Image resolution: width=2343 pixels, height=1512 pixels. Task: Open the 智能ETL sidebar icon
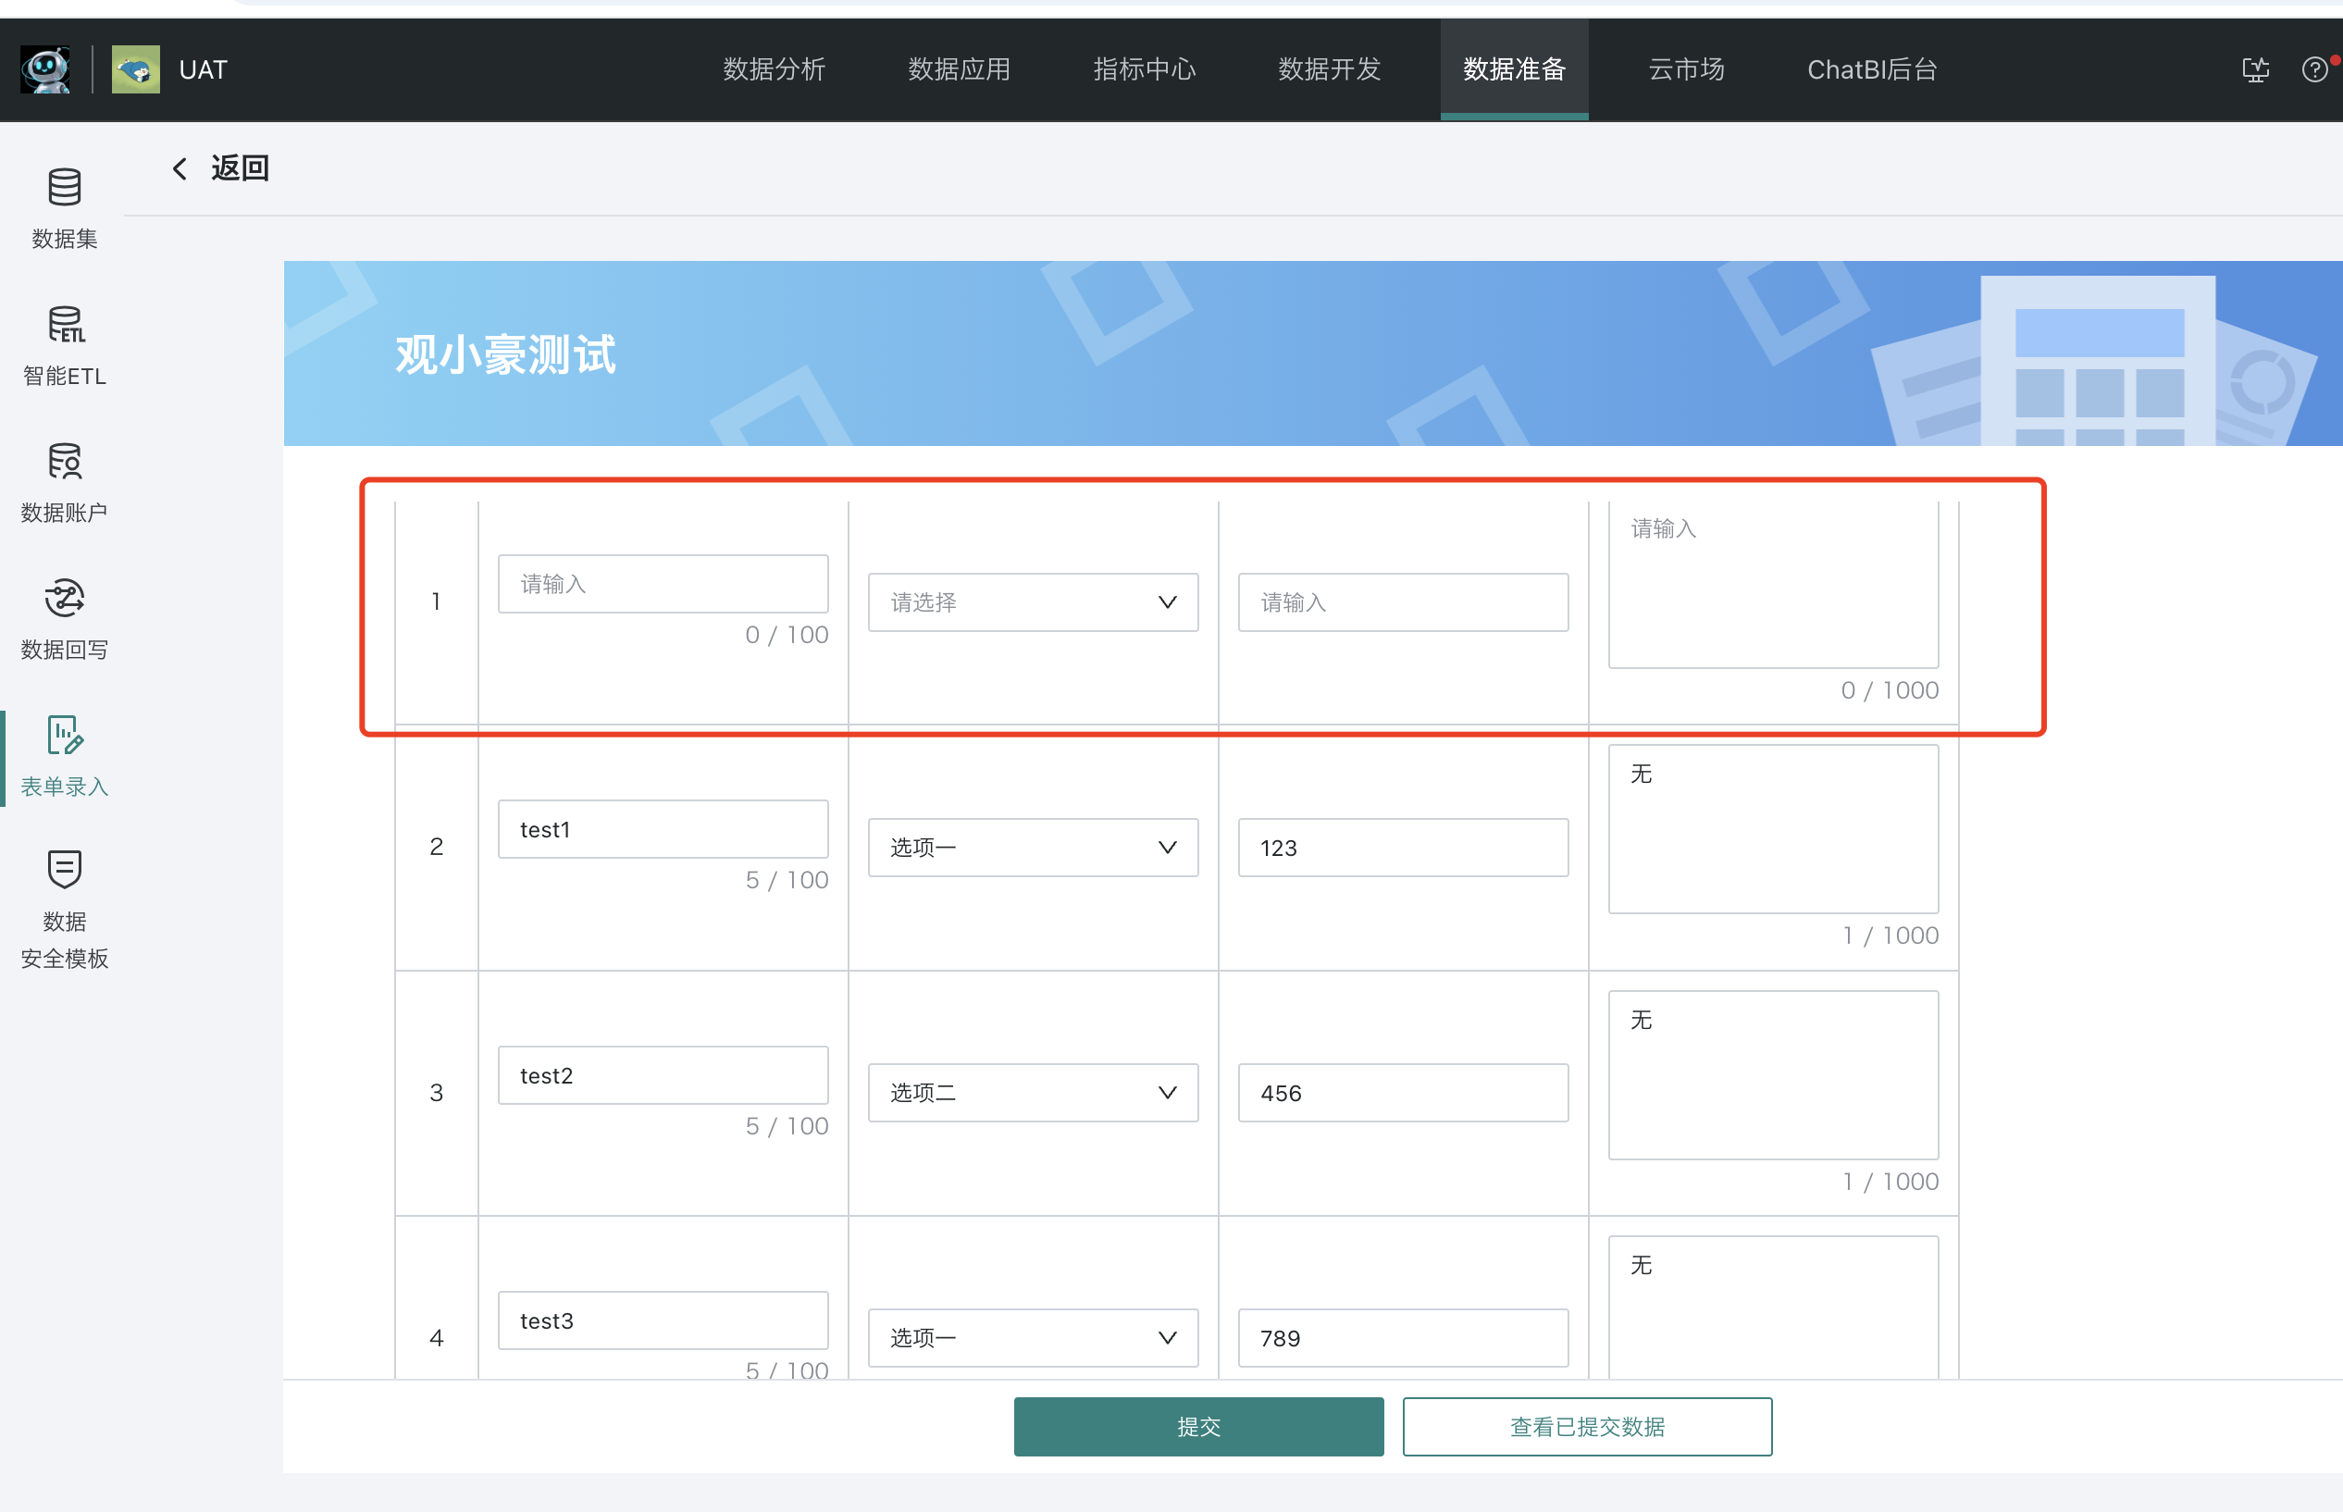[x=64, y=344]
